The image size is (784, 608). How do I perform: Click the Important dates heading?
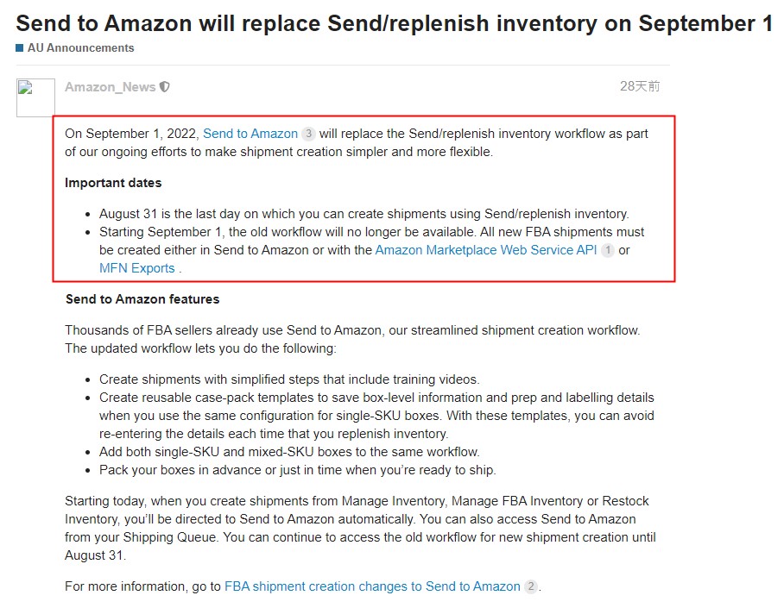click(113, 183)
